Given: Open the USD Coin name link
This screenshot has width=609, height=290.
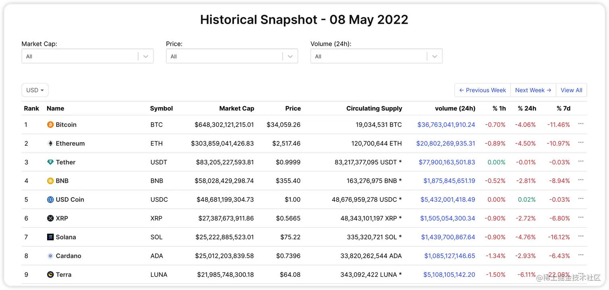Looking at the screenshot, I should [70, 200].
